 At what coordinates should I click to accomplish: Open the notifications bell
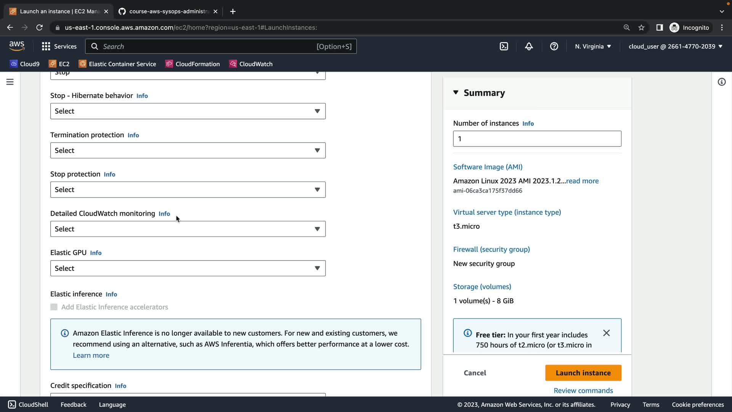coord(529,46)
